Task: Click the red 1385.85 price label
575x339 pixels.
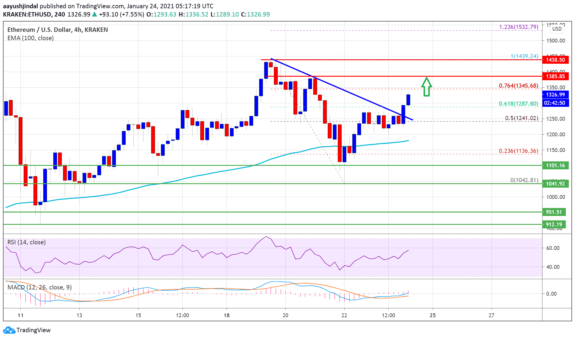Action: click(x=555, y=76)
